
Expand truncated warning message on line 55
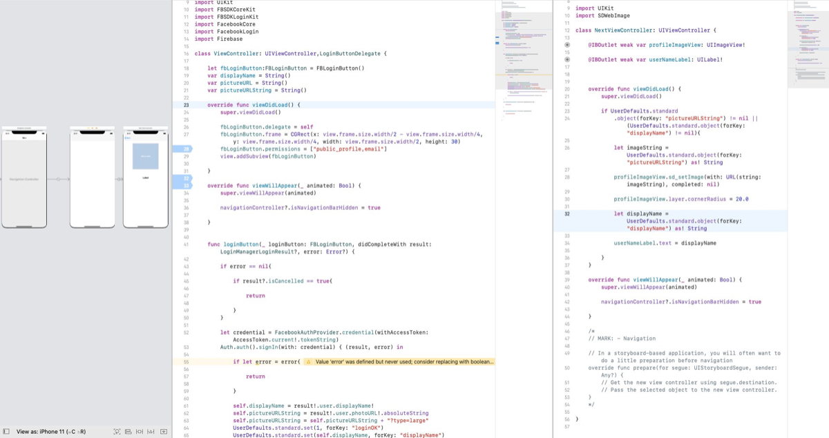click(x=404, y=361)
